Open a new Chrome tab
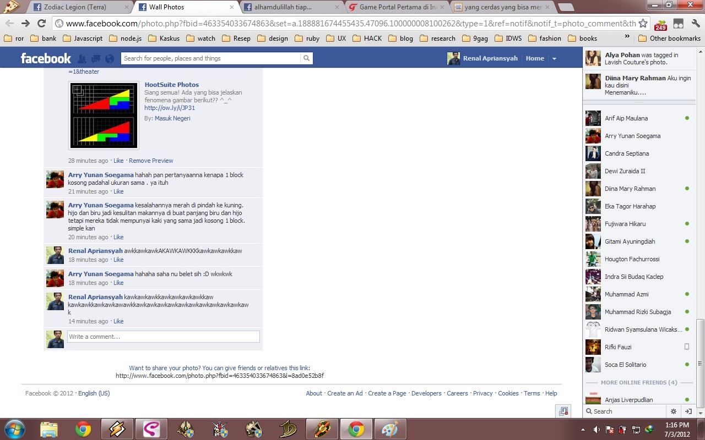The width and height of the screenshot is (705, 440). click(565, 7)
